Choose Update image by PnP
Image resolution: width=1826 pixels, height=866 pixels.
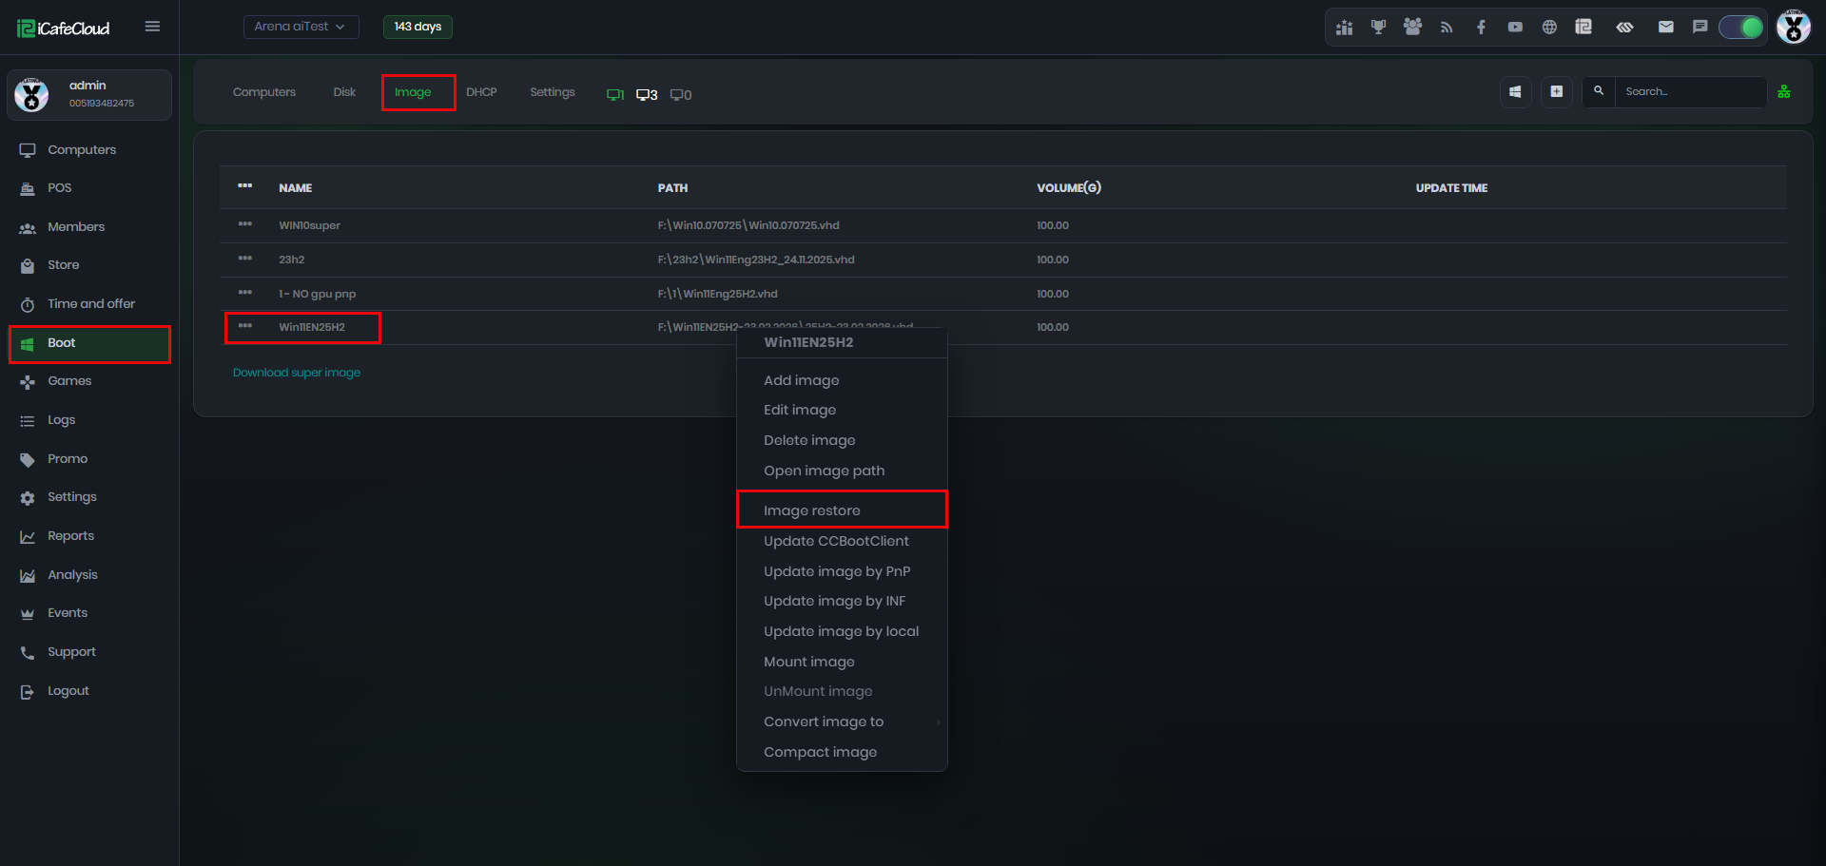[x=842, y=571]
